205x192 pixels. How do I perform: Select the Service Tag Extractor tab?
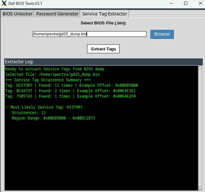pos(104,14)
